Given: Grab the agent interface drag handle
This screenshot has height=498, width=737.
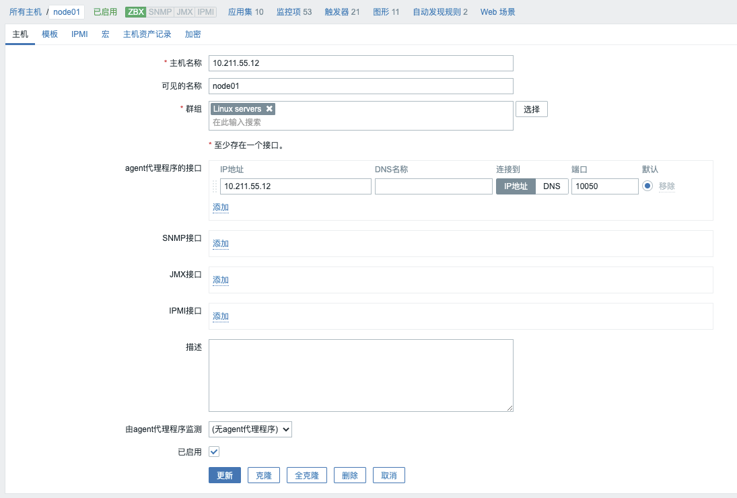Looking at the screenshot, I should tap(215, 186).
